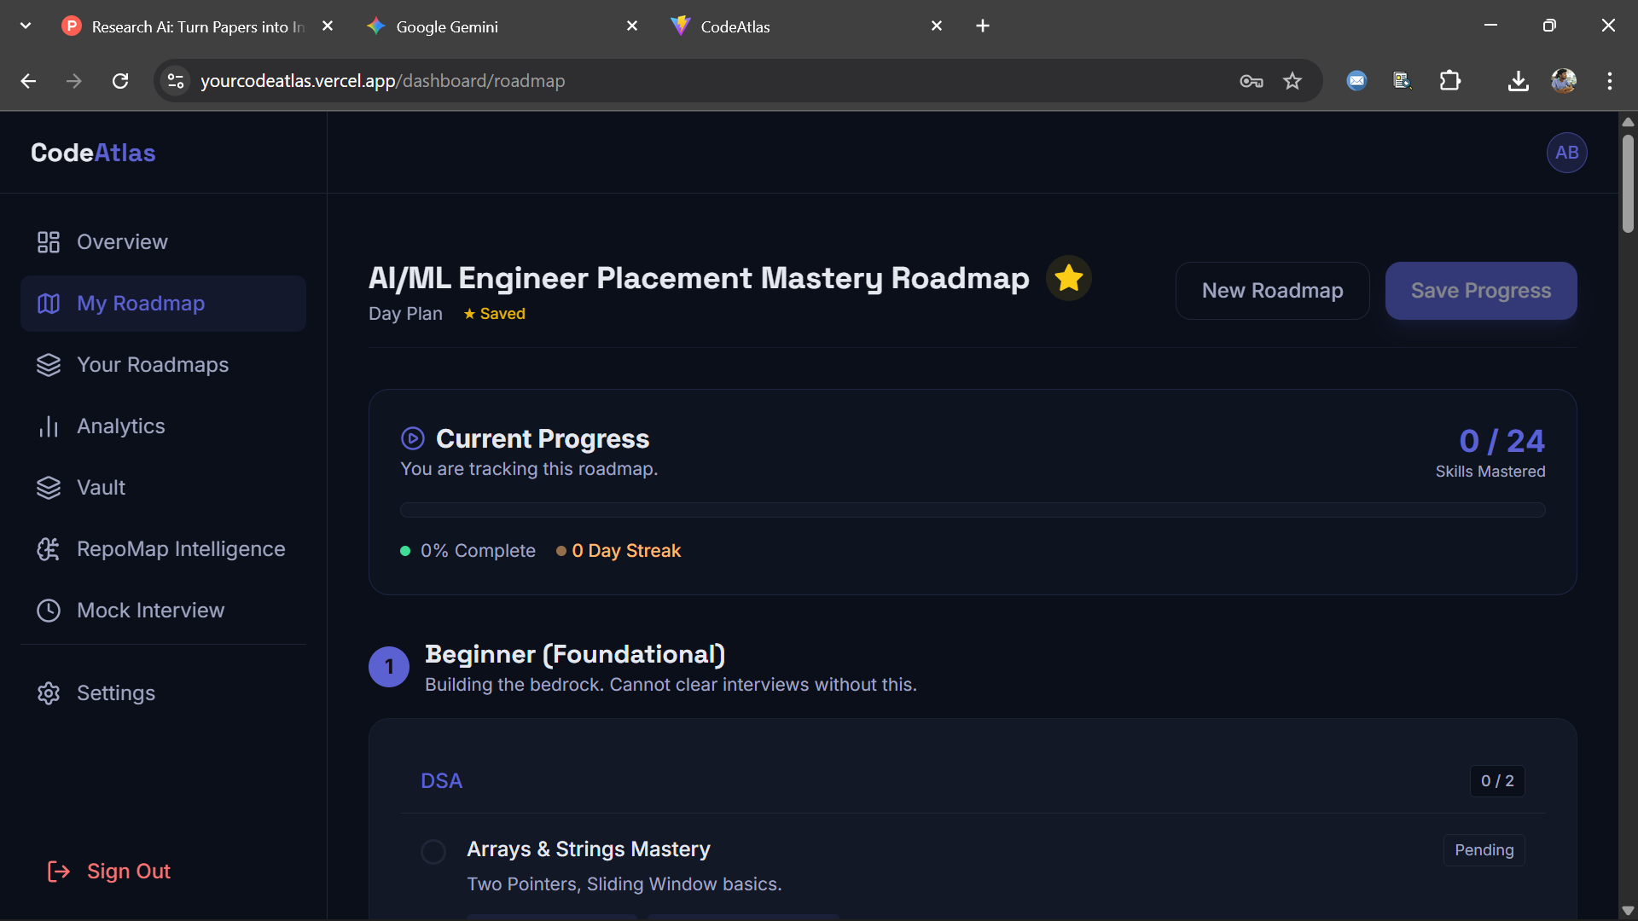This screenshot has width=1638, height=921.
Task: Click the Current Progress skill progress bar
Action: coord(972,509)
